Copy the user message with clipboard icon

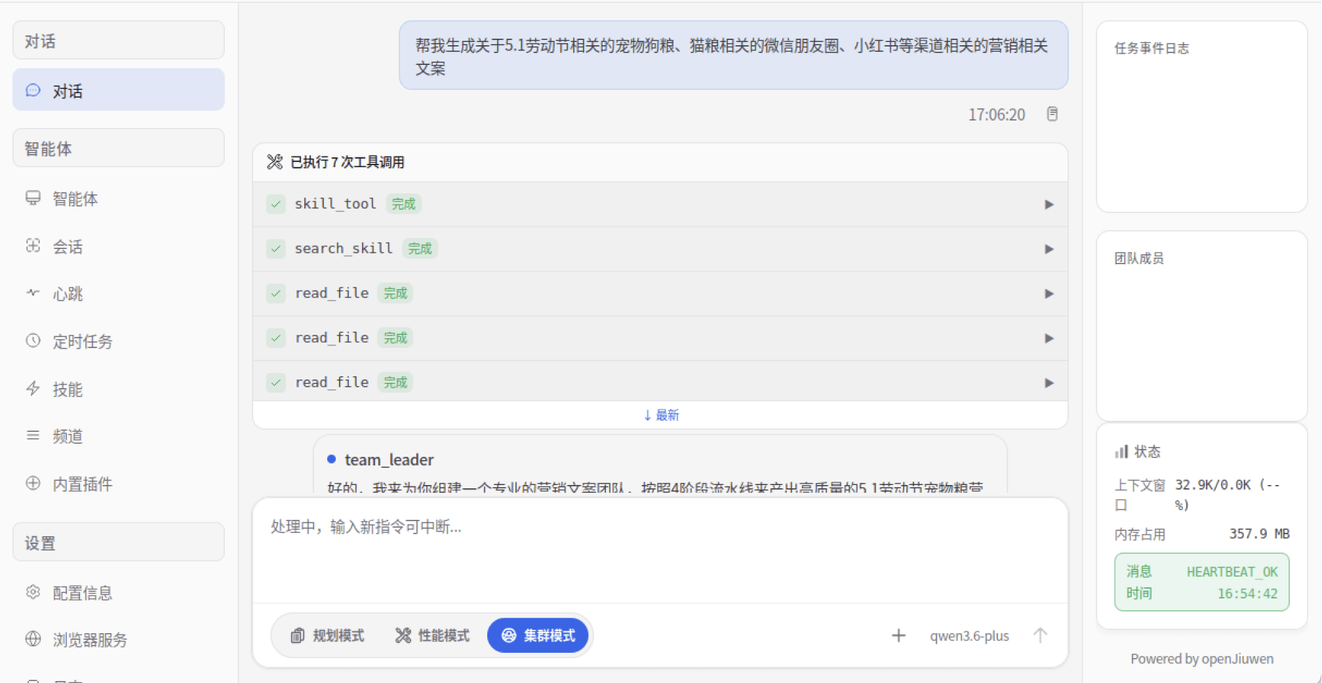[x=1052, y=114]
